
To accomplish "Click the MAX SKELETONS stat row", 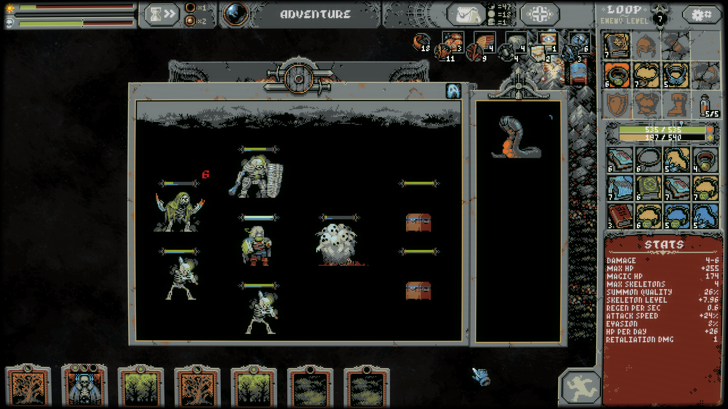I will point(663,284).
